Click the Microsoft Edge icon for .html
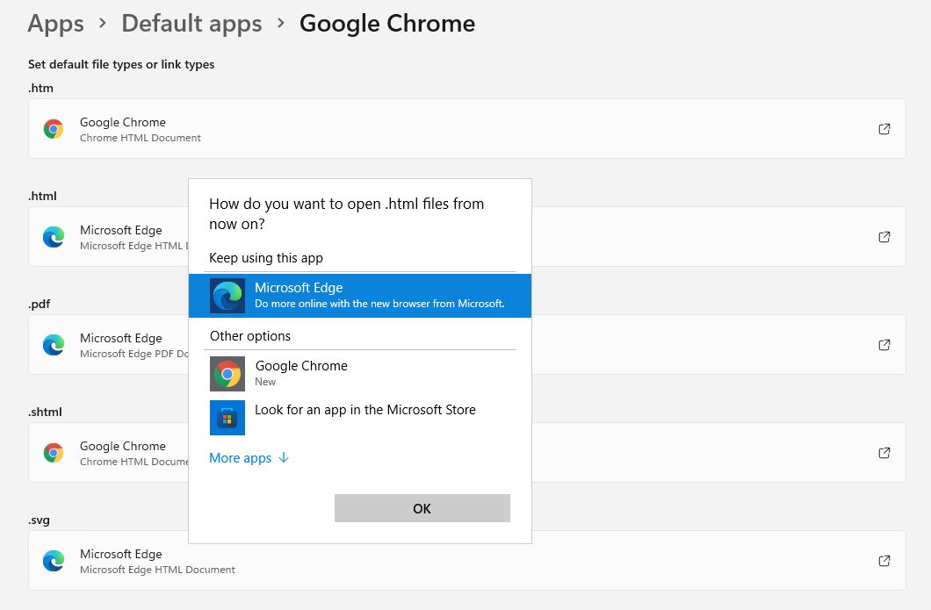Screen dimensions: 931x610 point(53,237)
